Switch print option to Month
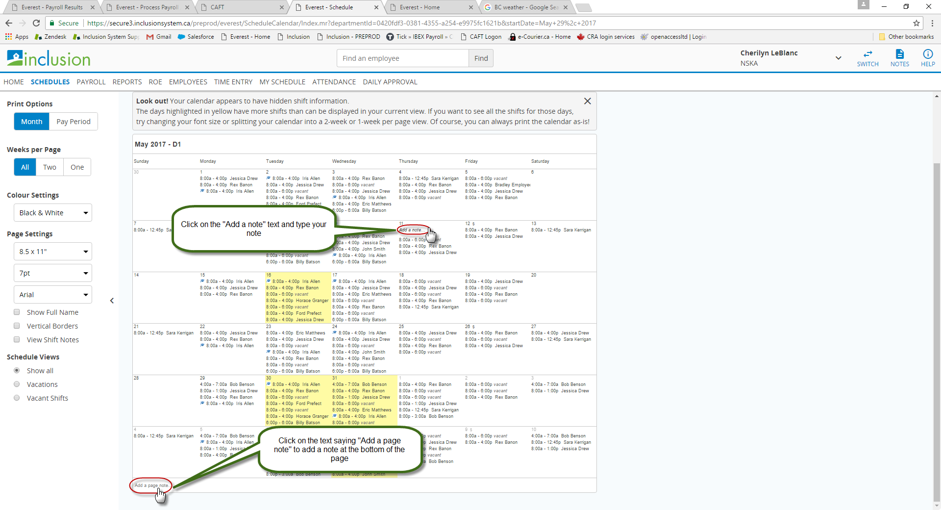Screen dimensions: 941x510 (x=31, y=122)
